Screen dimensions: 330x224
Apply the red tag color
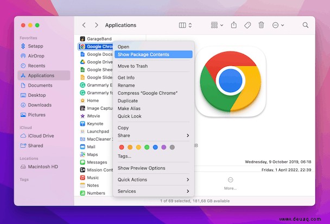[x=122, y=147]
